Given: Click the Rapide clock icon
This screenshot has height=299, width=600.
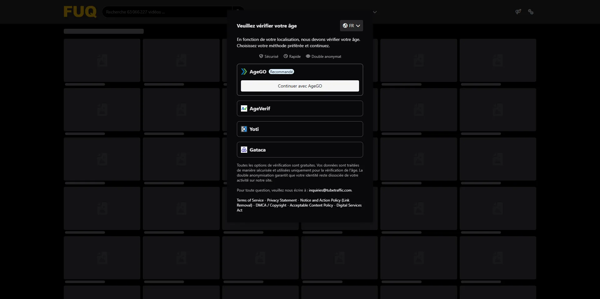Looking at the screenshot, I should coord(286,56).
